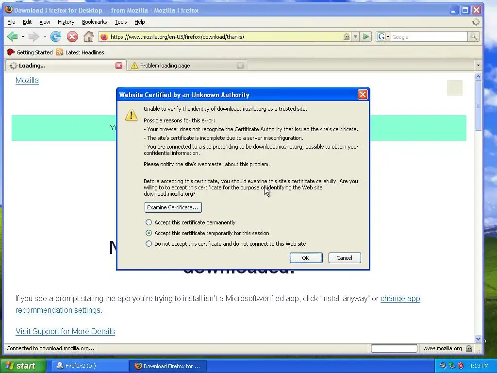Click www.mozilla.org in status bar

[x=443, y=348]
